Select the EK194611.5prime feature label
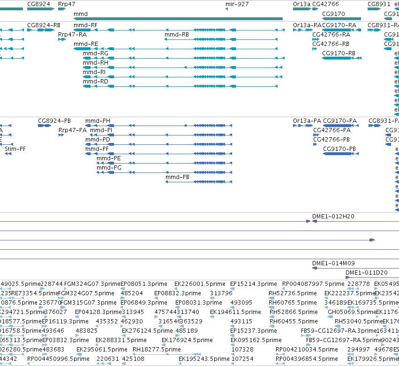 point(235,312)
